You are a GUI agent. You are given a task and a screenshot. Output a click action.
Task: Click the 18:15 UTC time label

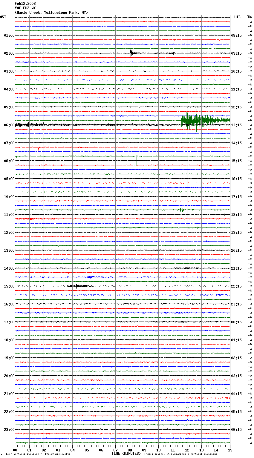tap(236, 215)
